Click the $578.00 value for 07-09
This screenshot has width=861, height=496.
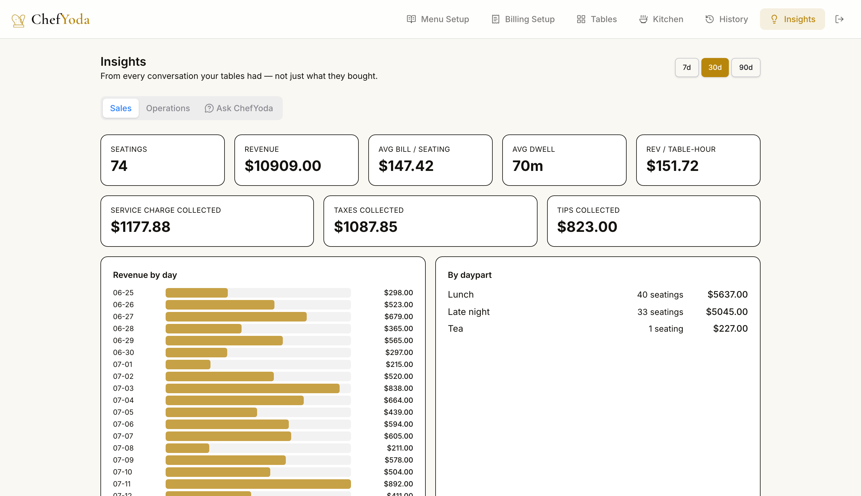click(x=399, y=460)
